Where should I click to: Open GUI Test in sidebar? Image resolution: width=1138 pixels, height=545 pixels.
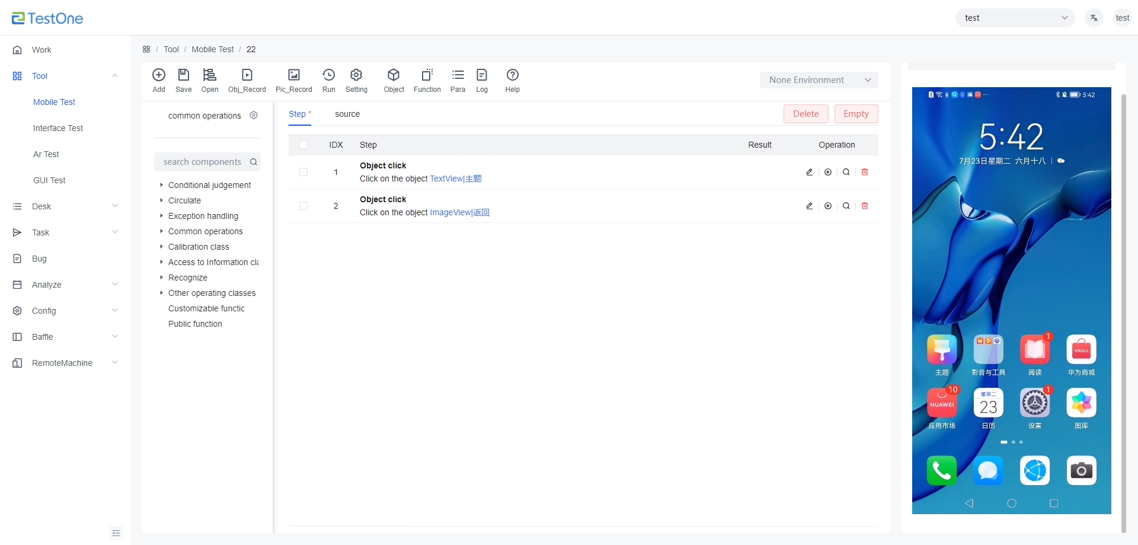tap(49, 180)
